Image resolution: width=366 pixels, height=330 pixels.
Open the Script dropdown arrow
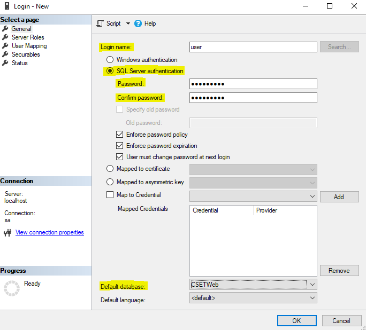128,23
